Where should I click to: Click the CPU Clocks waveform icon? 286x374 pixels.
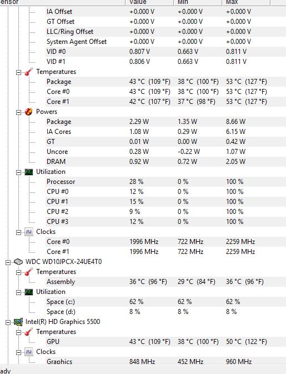pos(29,232)
